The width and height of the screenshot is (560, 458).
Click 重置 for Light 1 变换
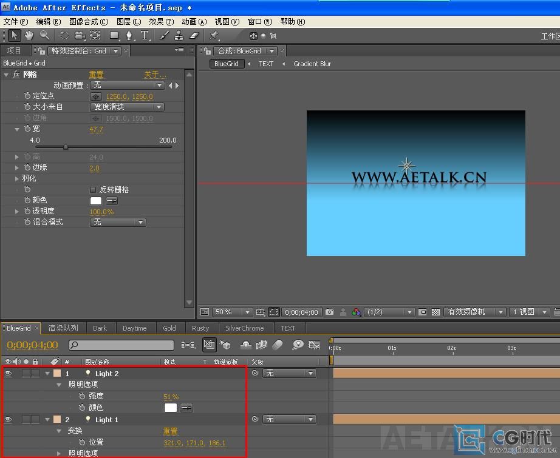170,431
